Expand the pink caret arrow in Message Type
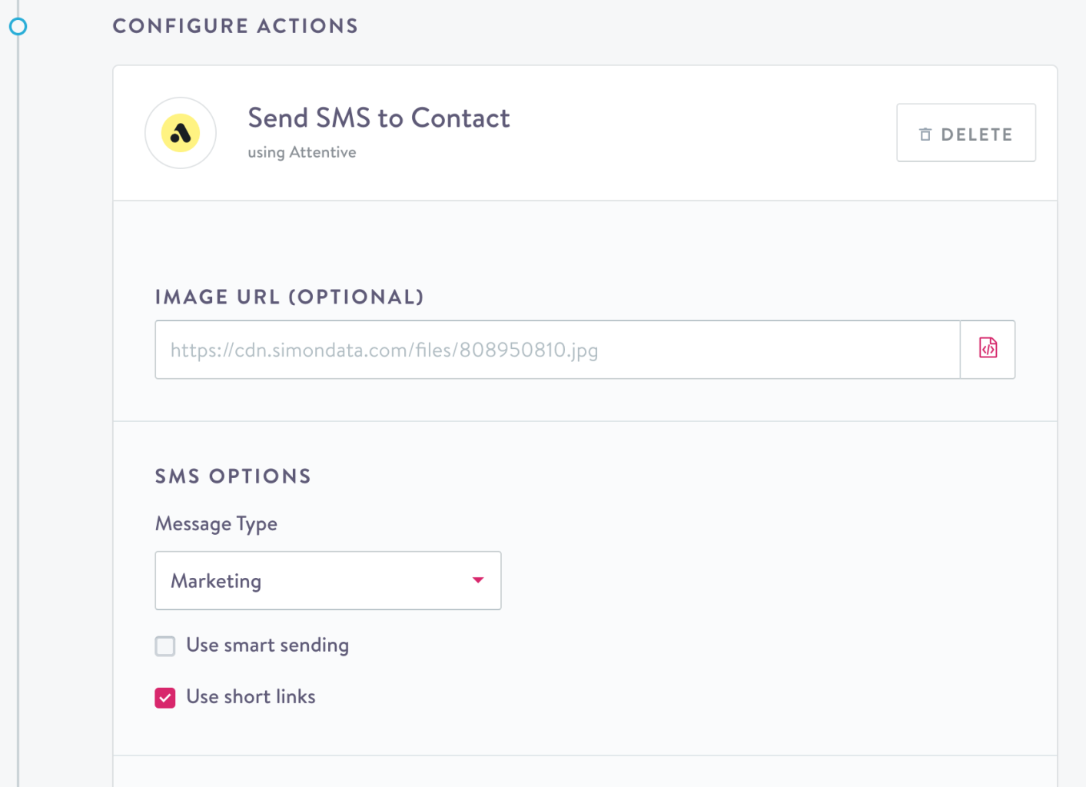1086x787 pixels. (478, 580)
